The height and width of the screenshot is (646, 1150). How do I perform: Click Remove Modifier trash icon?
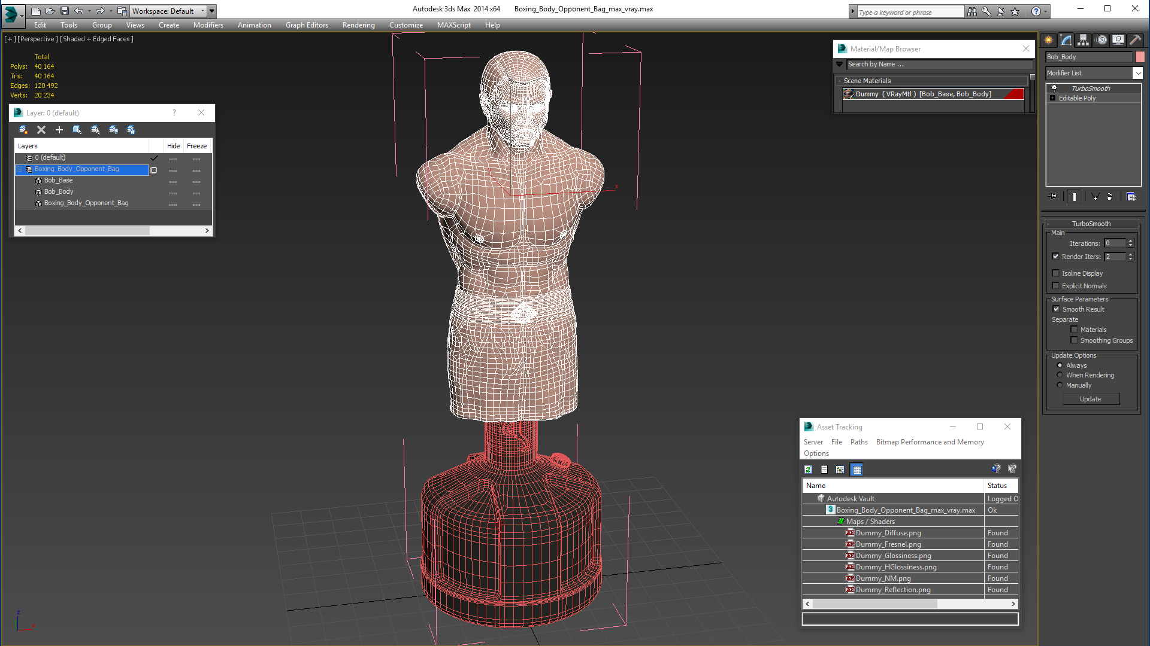[x=1110, y=197]
